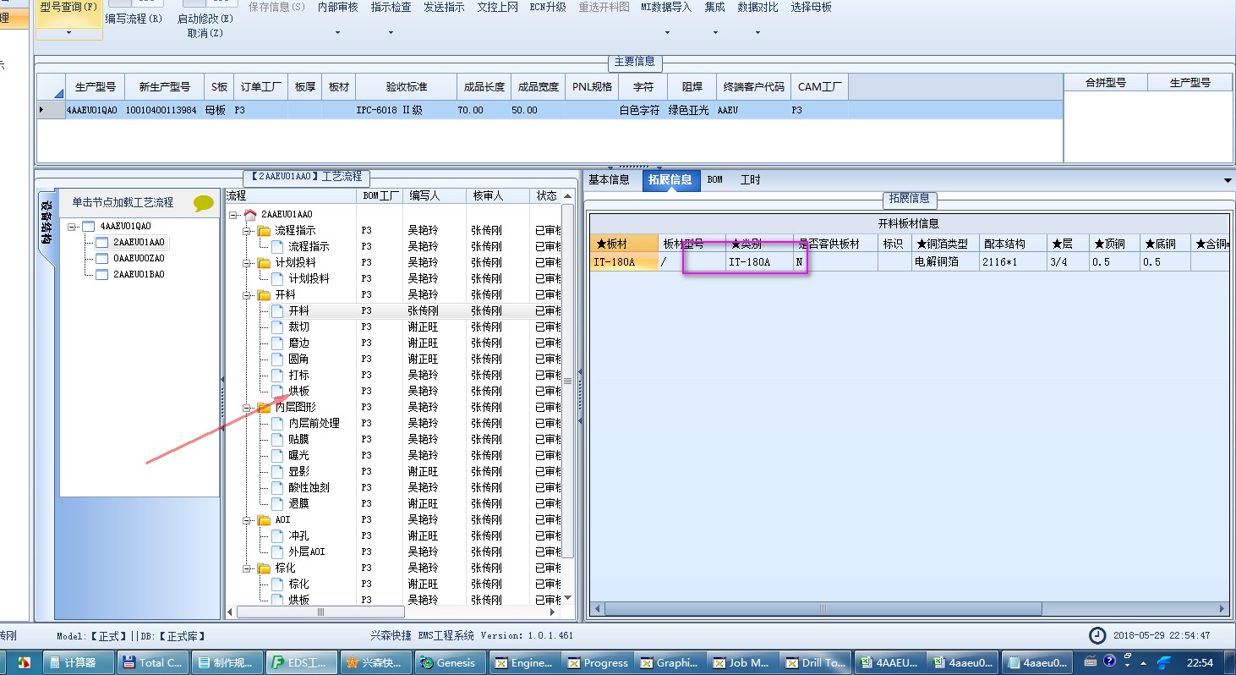Click 发送指示 button
Viewport: 1236px width, 675px height.
click(x=445, y=8)
